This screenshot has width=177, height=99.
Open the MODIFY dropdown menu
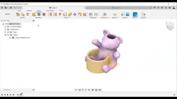[67, 18]
